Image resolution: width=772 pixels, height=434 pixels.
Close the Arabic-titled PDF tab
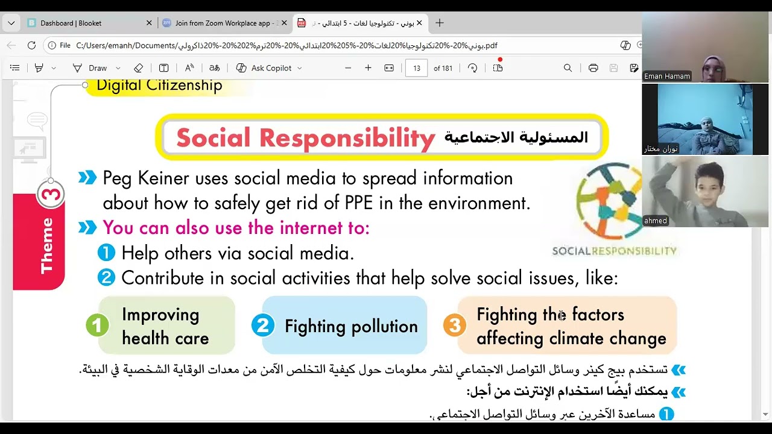click(419, 23)
